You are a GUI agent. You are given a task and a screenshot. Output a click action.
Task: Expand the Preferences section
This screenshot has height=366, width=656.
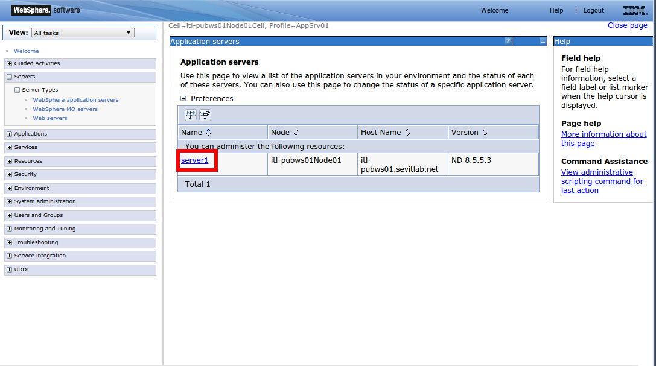183,99
